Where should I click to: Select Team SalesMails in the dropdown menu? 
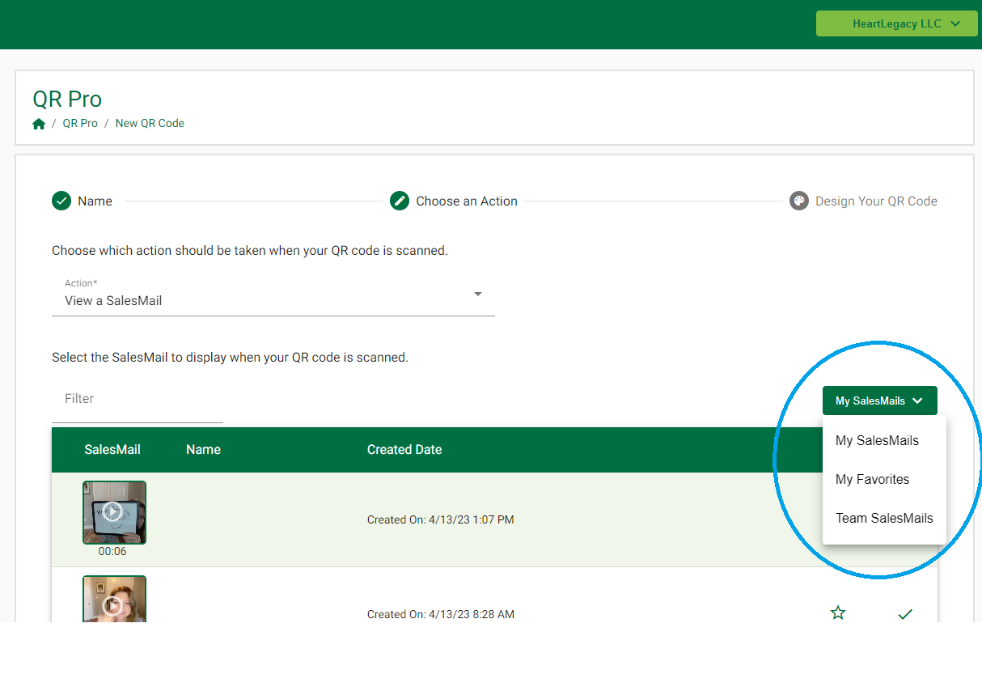(884, 519)
